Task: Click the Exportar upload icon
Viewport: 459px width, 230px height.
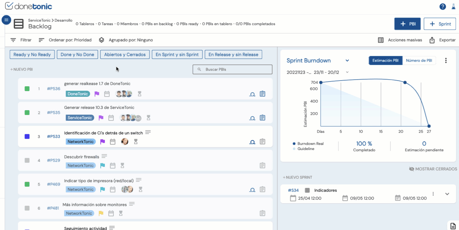Action: (432, 40)
